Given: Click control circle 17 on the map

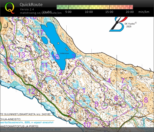Looking at the screenshot, I should click(31, 37).
